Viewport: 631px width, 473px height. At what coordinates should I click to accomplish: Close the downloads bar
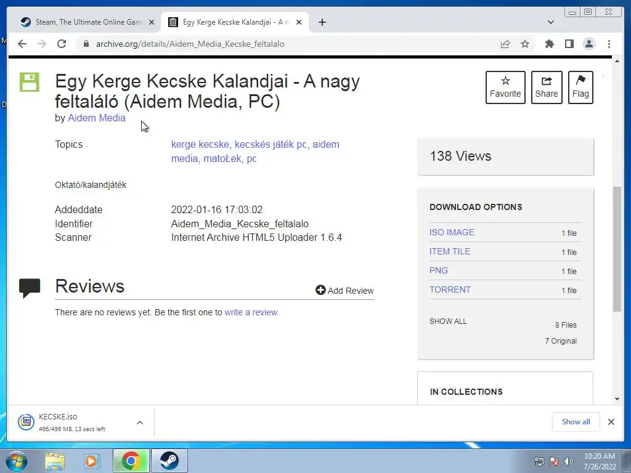pyautogui.click(x=611, y=421)
